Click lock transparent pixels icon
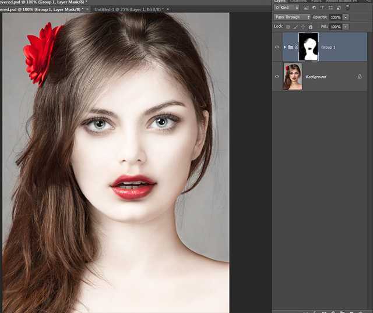Screen dimensions: 373x313 pyautogui.click(x=288, y=27)
